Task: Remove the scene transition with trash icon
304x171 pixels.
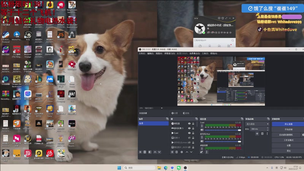Action: [262, 134]
